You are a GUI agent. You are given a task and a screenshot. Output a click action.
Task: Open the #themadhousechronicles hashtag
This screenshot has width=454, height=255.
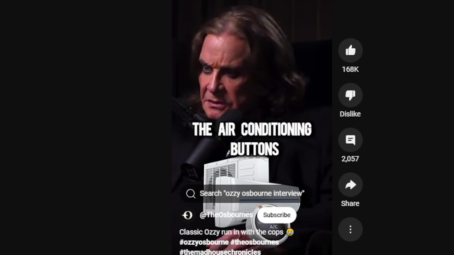coord(220,252)
